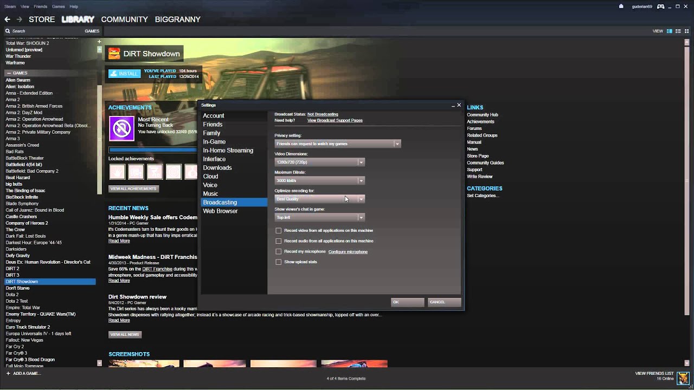The height and width of the screenshot is (390, 694).
Task: Open the GAMES filter next to search
Action: [x=92, y=31]
